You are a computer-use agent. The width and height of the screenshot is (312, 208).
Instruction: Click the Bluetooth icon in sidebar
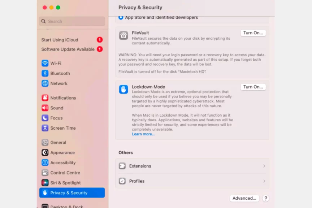[x=45, y=73]
